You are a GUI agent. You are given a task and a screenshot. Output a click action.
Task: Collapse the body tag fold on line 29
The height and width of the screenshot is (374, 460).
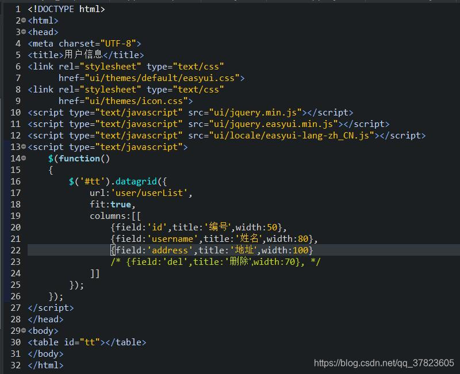click(24, 330)
